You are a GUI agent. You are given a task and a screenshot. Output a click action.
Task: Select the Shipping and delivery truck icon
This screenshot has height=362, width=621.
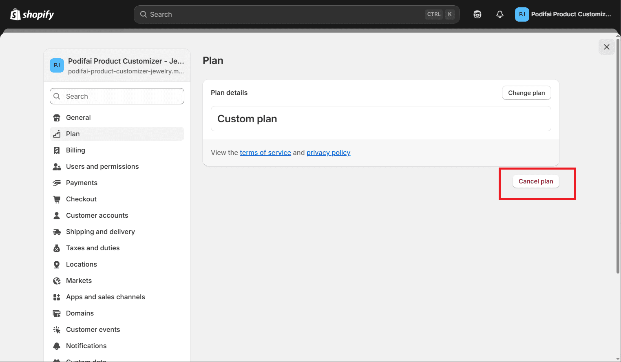pos(57,232)
